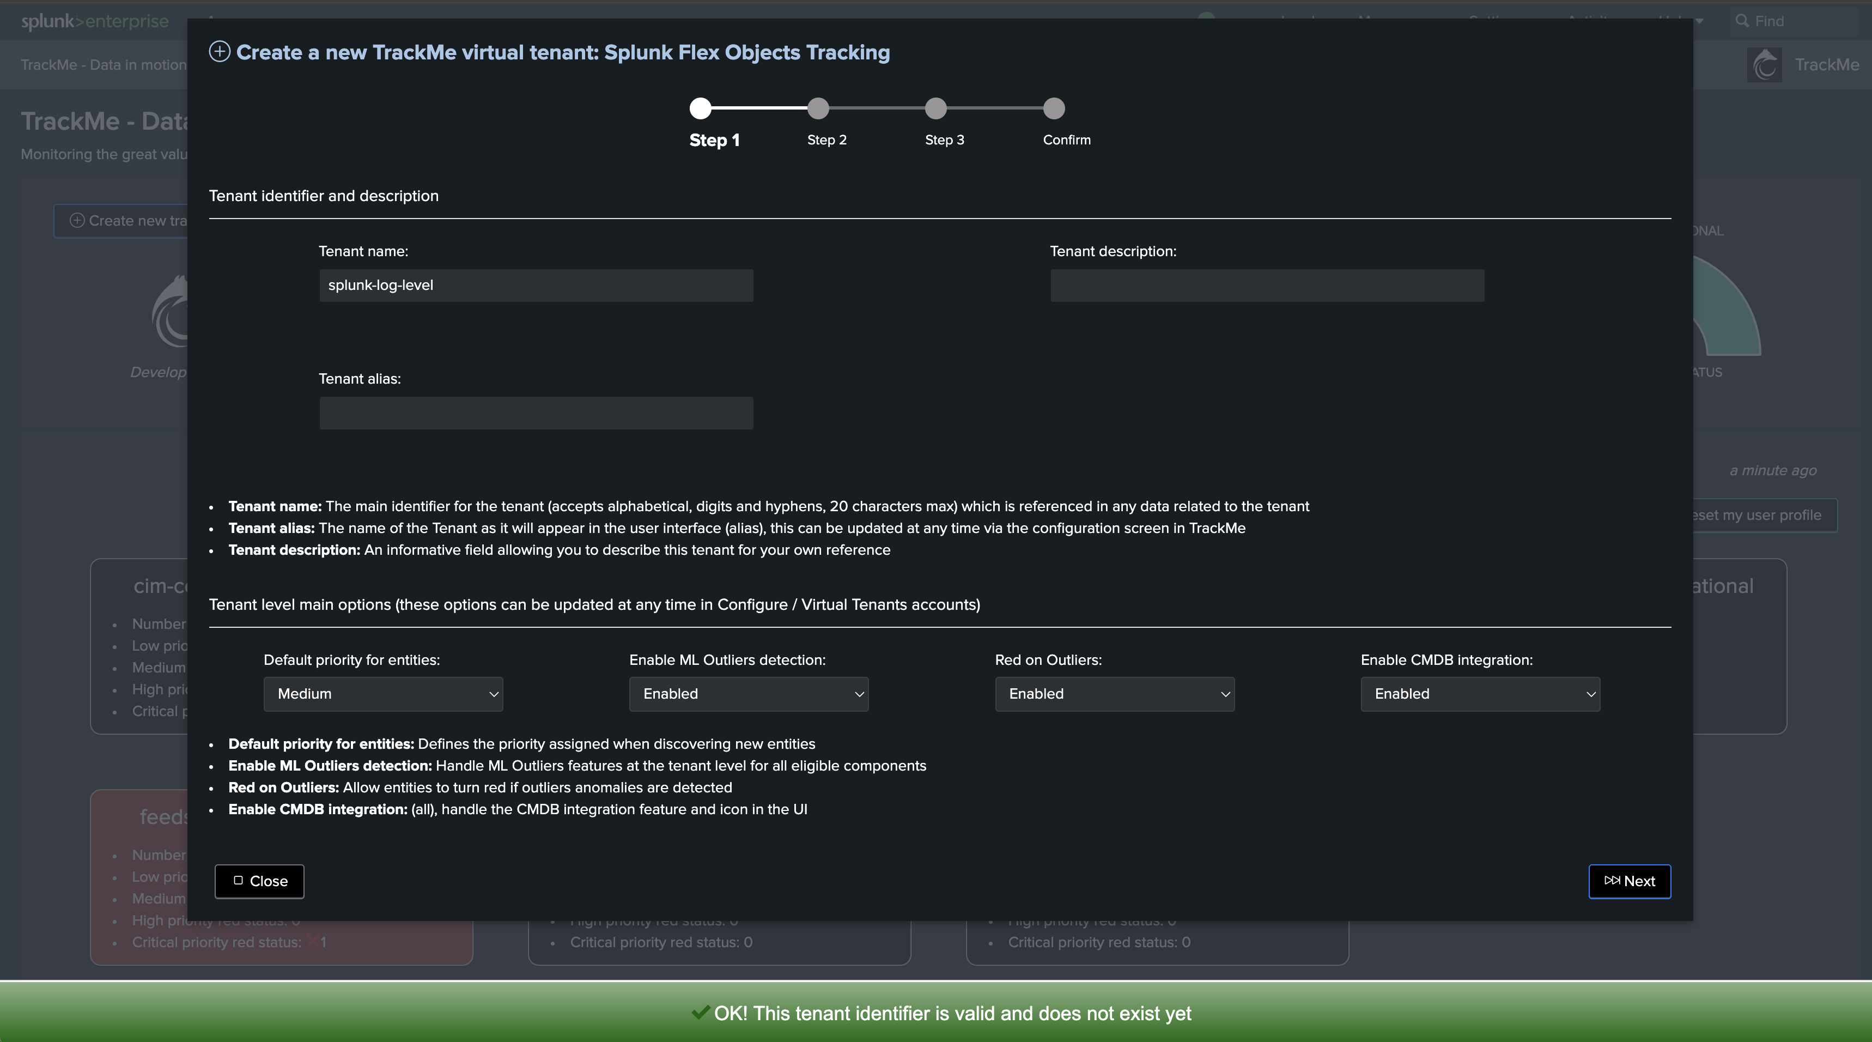The width and height of the screenshot is (1872, 1042).
Task: Click the 'Step 2' label text
Action: tap(827, 140)
